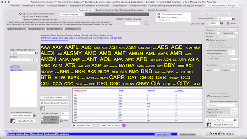Viewport: 247px width, 139px height.
Task: Click the Screenshot button
Action: [162, 135]
